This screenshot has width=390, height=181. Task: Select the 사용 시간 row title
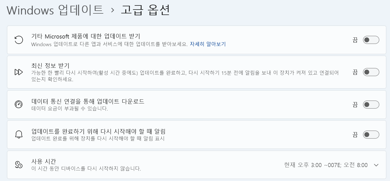coord(44,161)
